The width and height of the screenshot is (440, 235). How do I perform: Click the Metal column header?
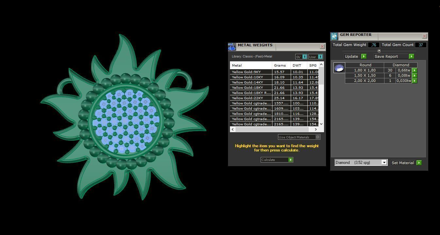(x=251, y=65)
